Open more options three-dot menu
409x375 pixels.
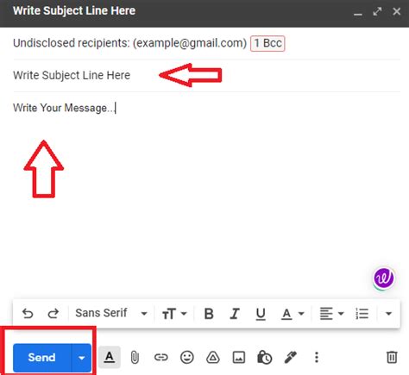317,358
